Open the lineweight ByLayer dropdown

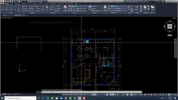118,8
